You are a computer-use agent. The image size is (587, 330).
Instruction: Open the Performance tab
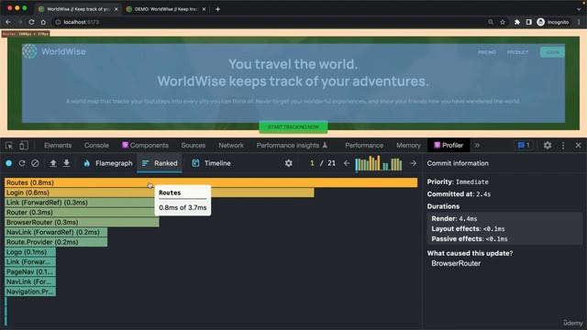click(x=364, y=145)
